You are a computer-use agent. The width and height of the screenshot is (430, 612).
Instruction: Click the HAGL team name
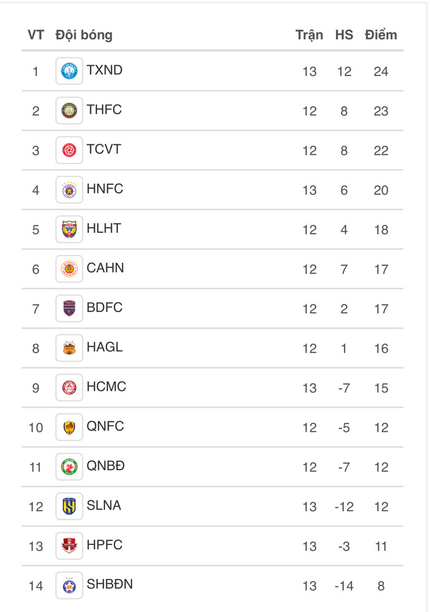104,347
